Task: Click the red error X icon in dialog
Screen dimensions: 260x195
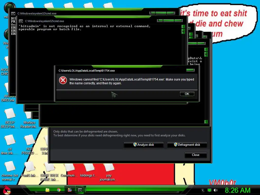Action: (63, 80)
